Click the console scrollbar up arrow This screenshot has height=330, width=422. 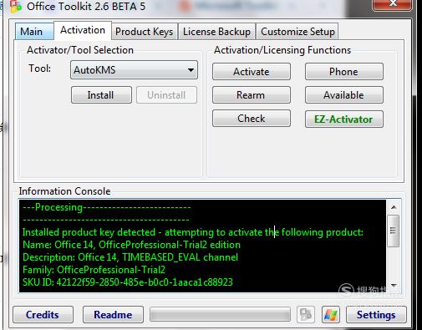[x=394, y=207]
